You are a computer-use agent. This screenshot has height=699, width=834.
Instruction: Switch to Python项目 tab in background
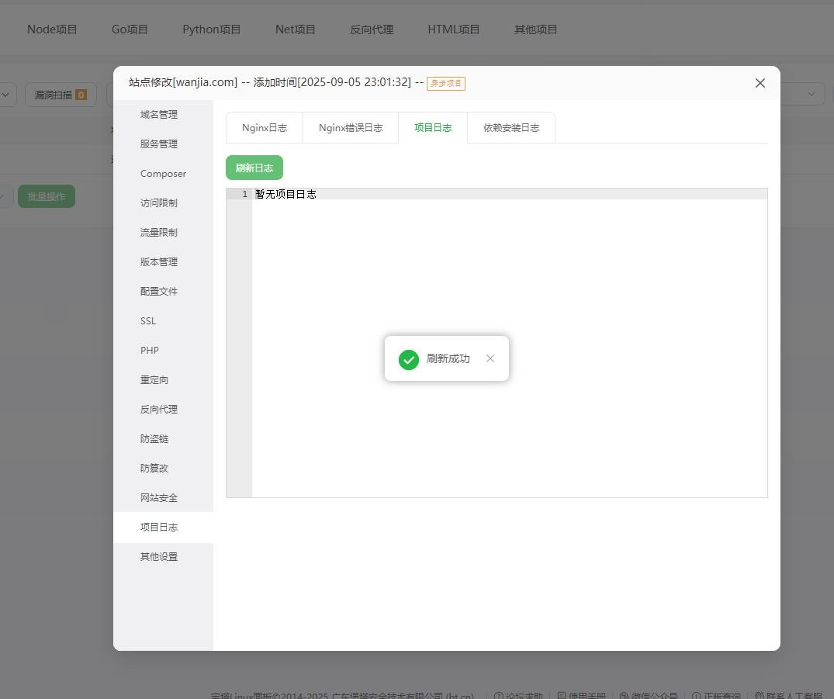tap(211, 29)
